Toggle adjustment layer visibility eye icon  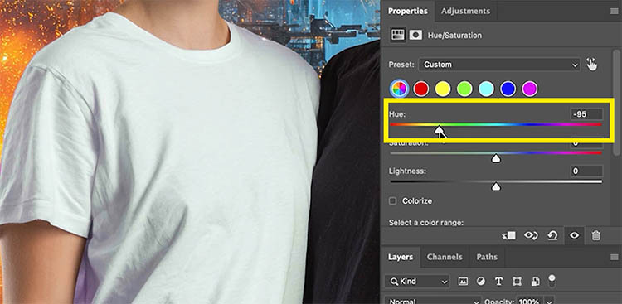coord(574,236)
